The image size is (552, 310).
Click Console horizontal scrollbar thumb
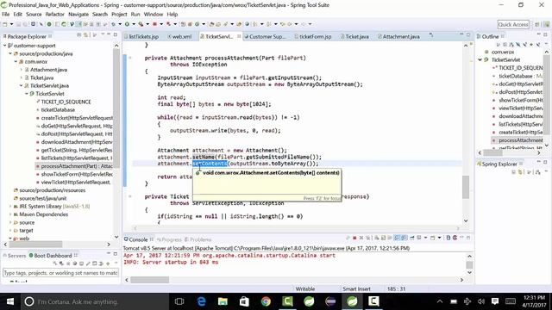click(149, 280)
